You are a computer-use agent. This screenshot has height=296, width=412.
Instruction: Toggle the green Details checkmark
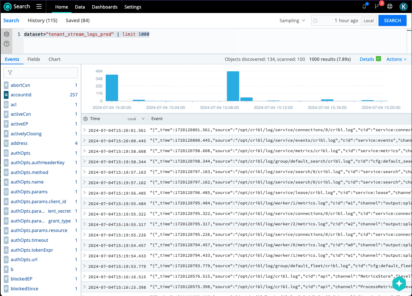(x=378, y=59)
